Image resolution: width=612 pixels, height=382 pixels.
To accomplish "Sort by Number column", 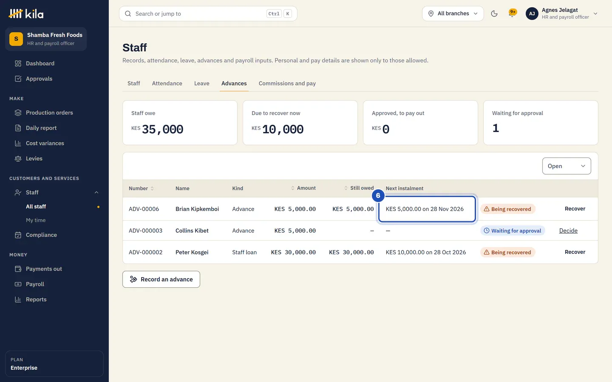I will [141, 188].
